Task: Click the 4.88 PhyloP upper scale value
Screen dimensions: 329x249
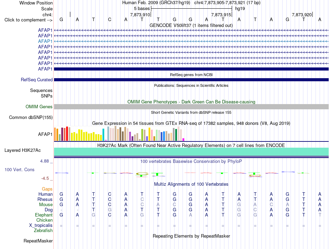Action: tap(44, 161)
